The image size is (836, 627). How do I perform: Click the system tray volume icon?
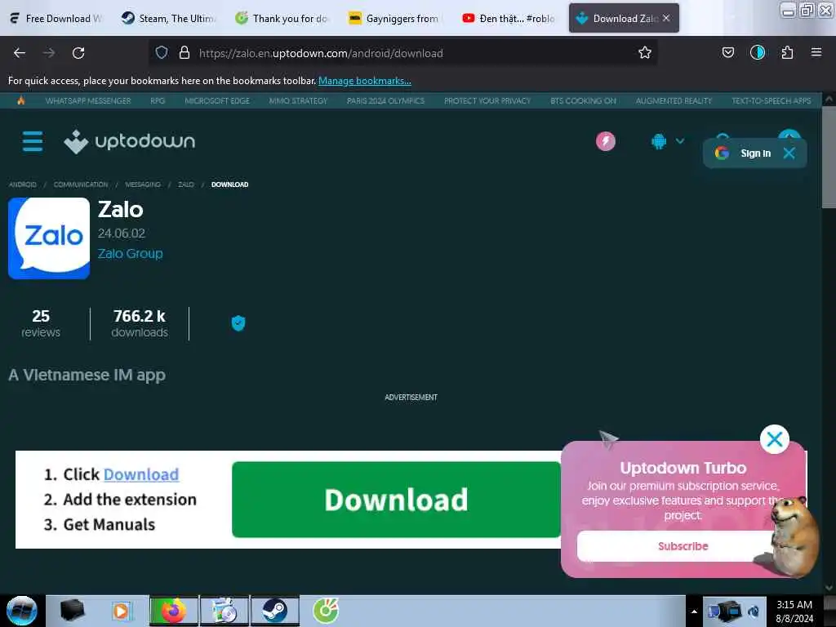coord(754,611)
